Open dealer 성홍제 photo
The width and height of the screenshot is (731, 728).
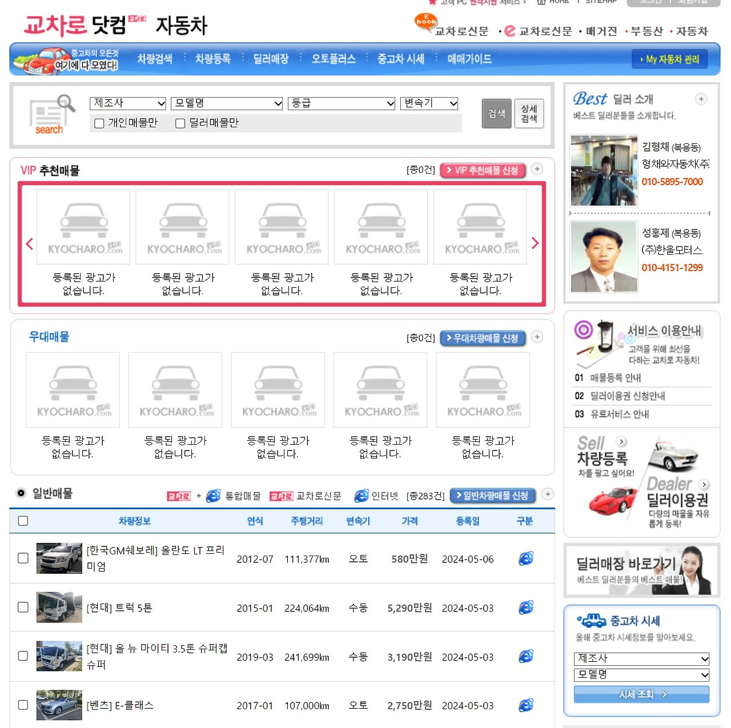coord(604,256)
